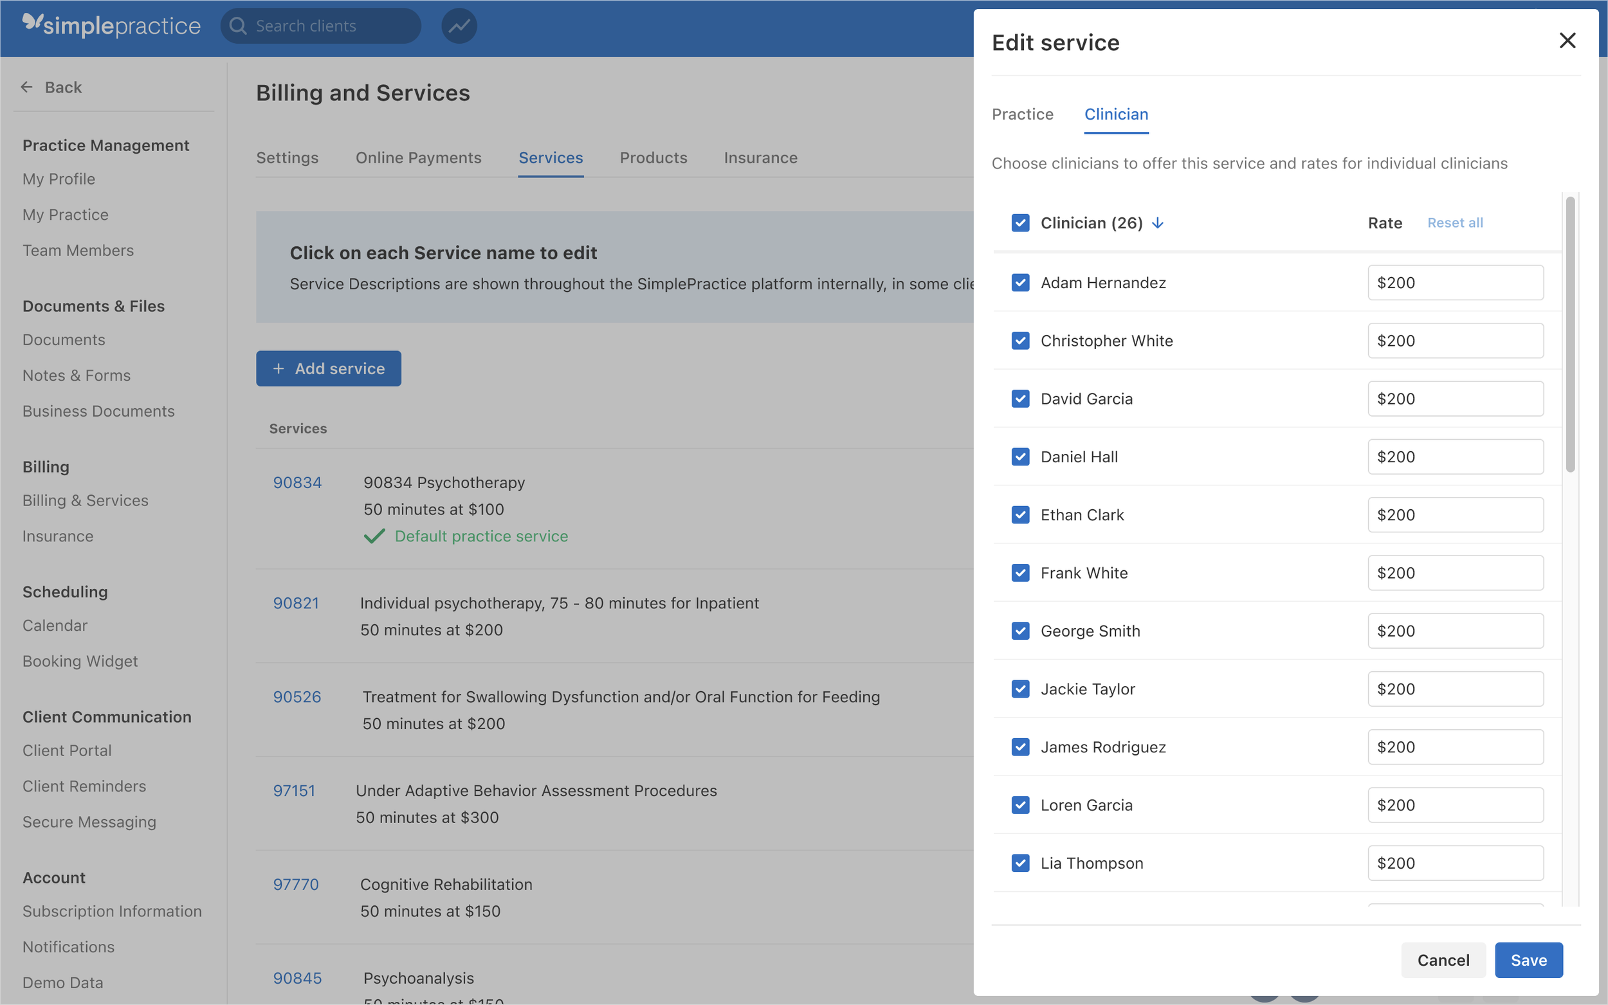Open service code 90834
1608x1005 pixels.
pyautogui.click(x=297, y=482)
